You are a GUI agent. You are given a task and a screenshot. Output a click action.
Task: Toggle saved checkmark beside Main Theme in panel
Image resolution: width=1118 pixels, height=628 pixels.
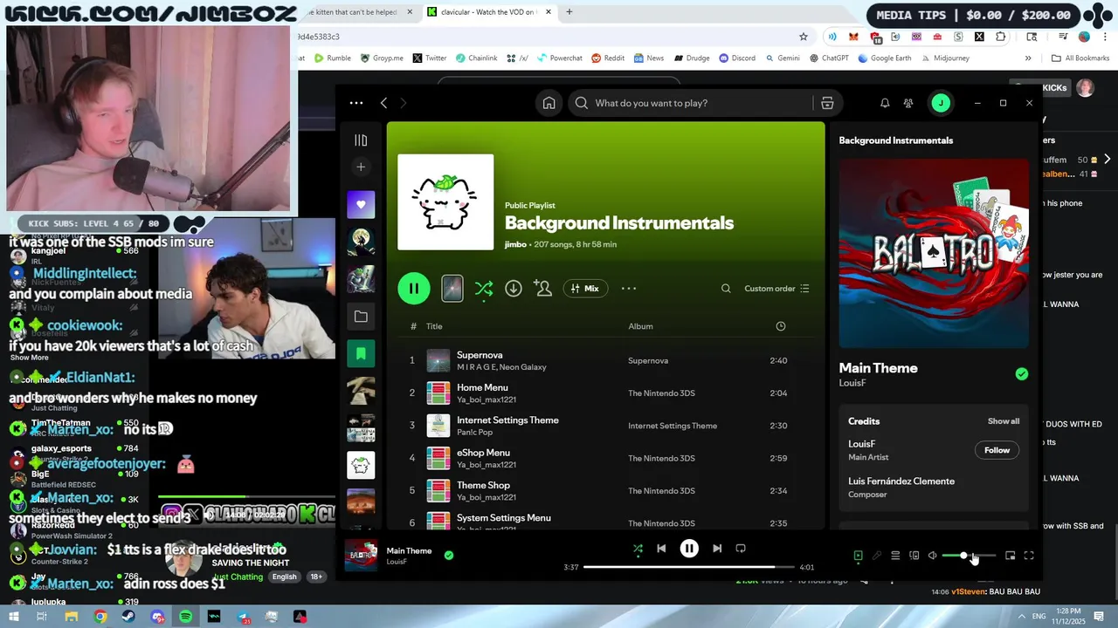pos(1022,374)
